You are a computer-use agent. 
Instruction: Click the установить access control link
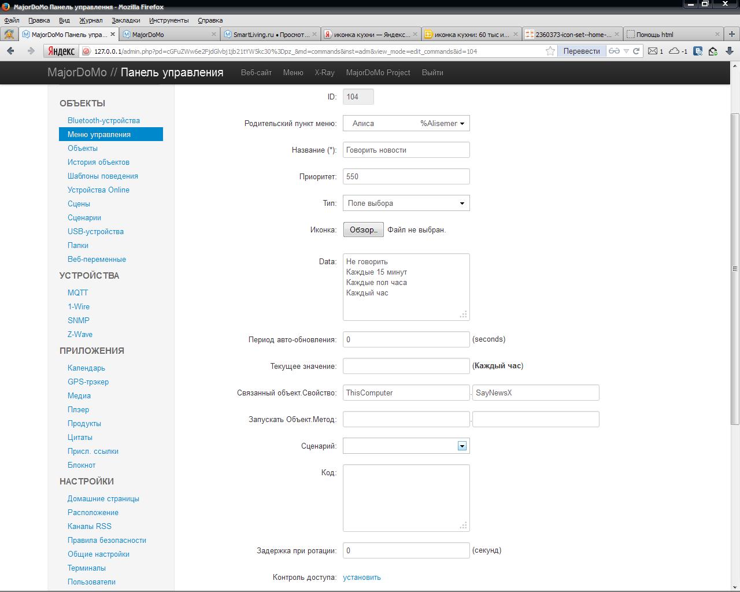tap(362, 577)
